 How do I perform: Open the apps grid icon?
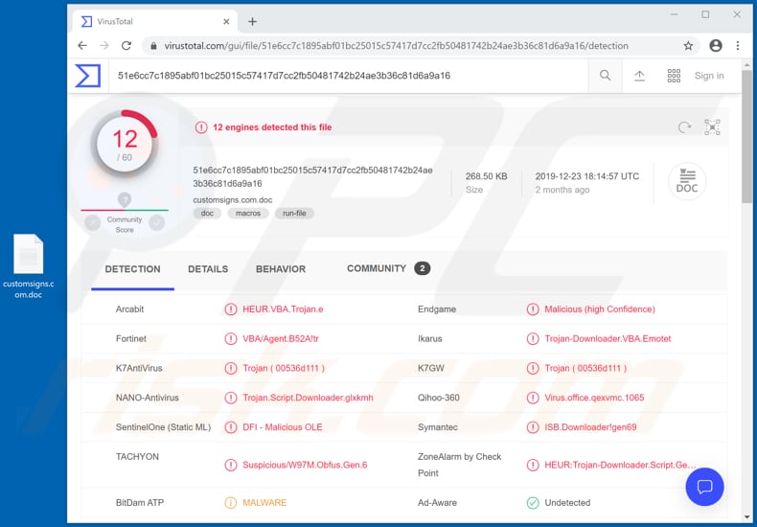[x=674, y=76]
